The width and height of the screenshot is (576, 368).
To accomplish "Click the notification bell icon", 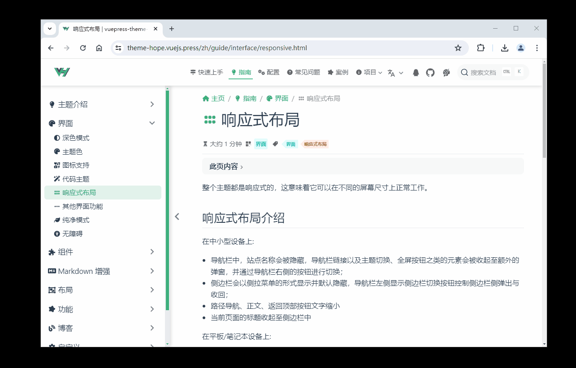I will (x=416, y=73).
